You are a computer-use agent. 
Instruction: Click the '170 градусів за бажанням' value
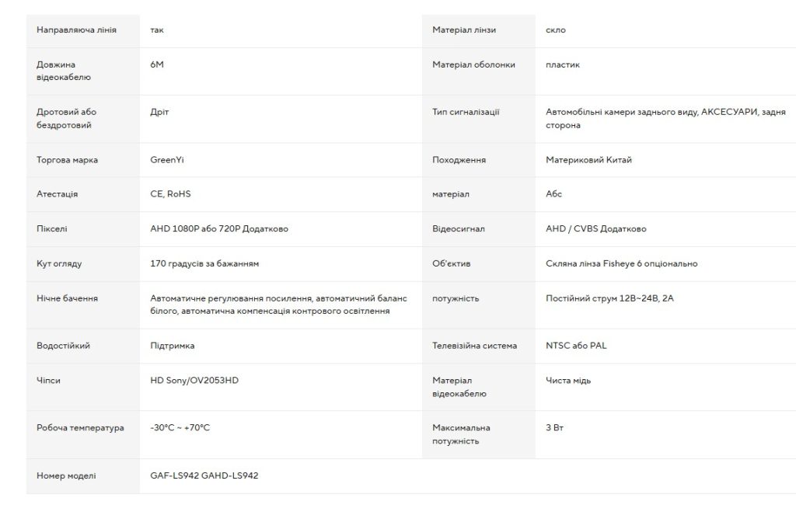[204, 263]
